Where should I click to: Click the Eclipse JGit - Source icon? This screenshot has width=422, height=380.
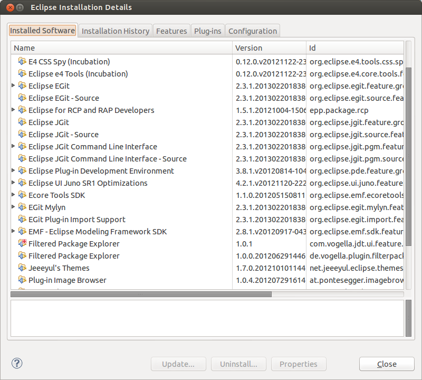pos(22,134)
